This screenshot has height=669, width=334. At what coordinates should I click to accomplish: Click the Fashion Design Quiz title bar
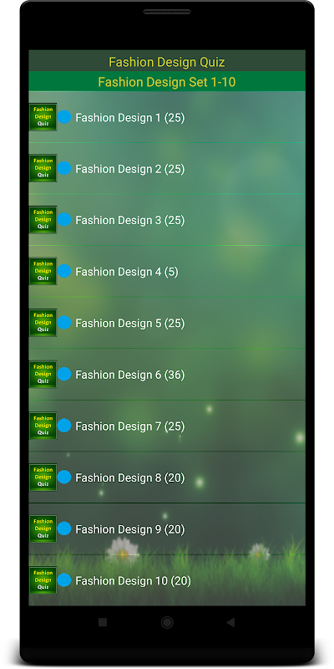[167, 61]
